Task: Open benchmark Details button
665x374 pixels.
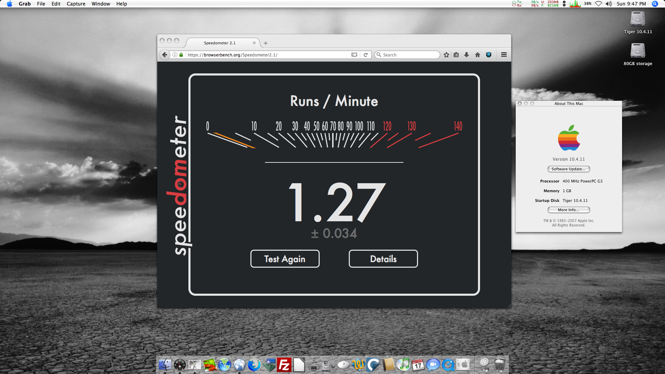Action: click(383, 259)
